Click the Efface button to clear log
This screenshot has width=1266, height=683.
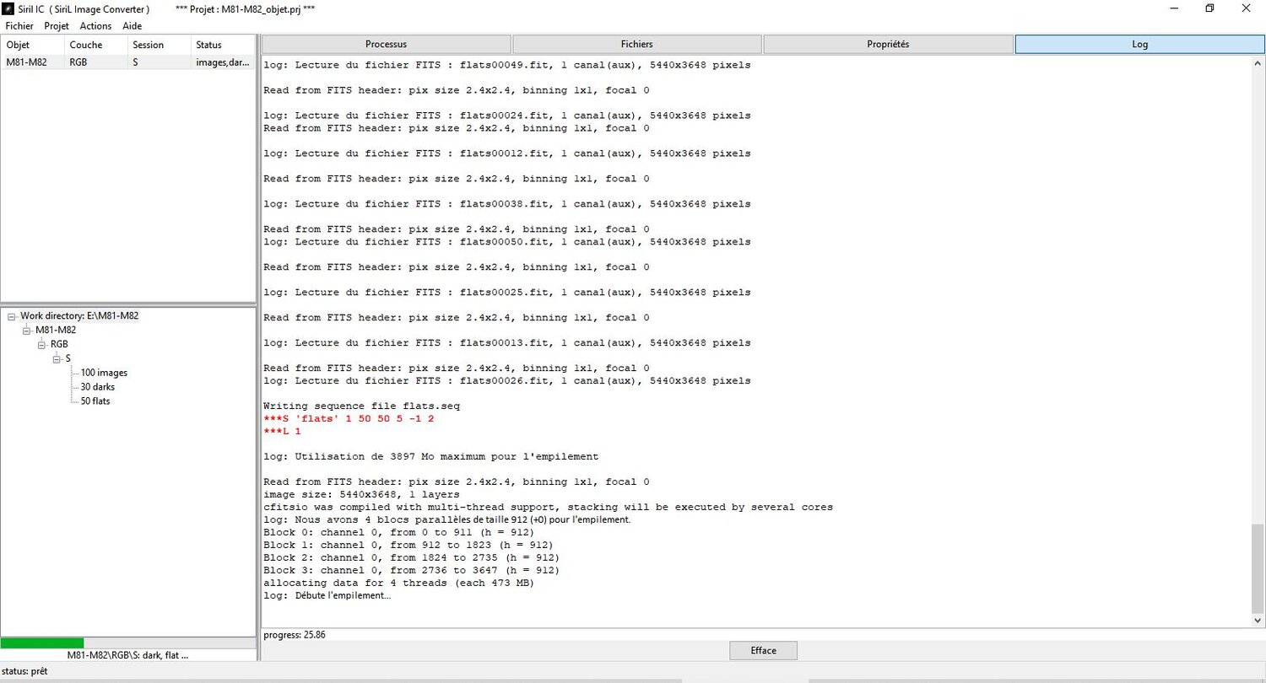coord(763,650)
